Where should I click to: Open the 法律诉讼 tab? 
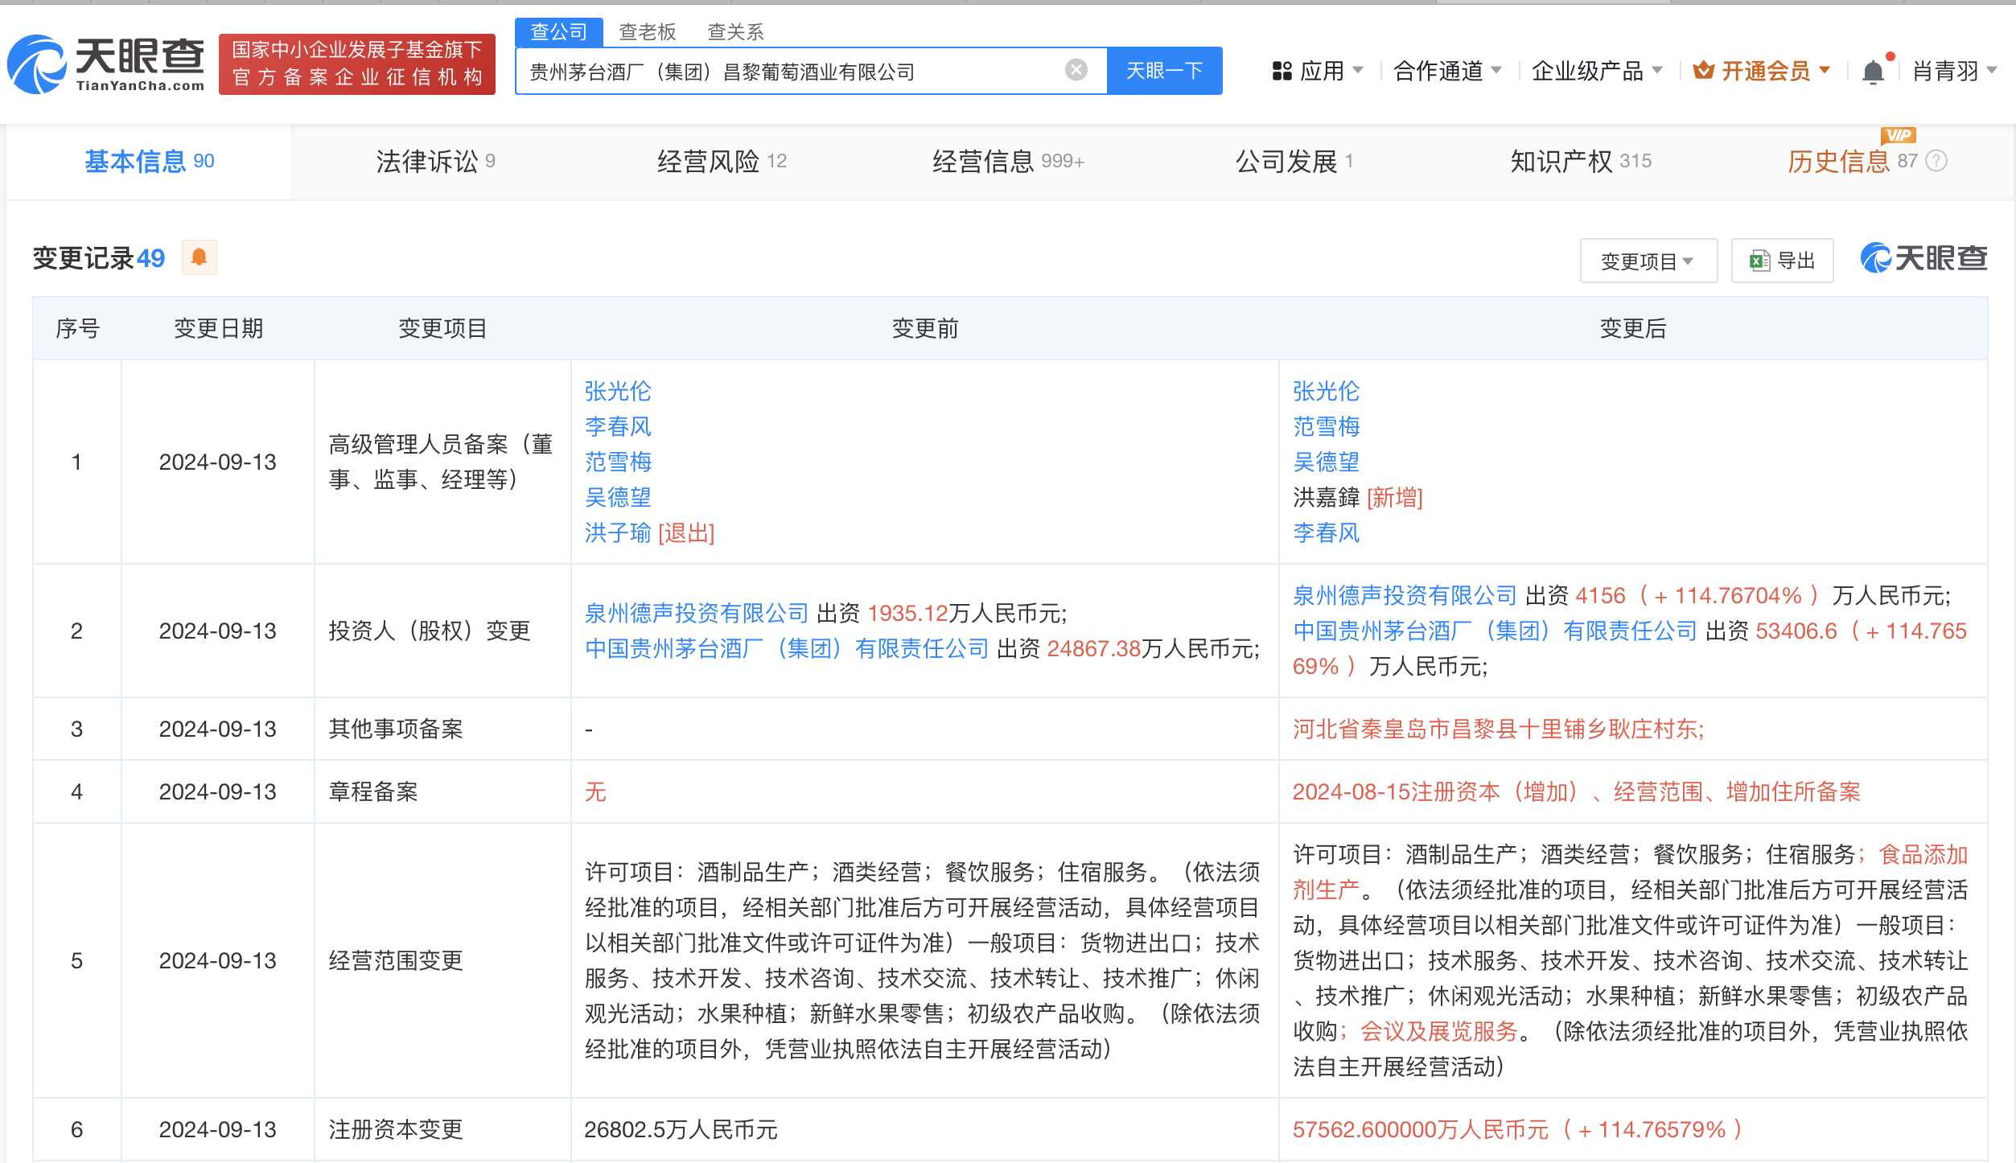426,161
